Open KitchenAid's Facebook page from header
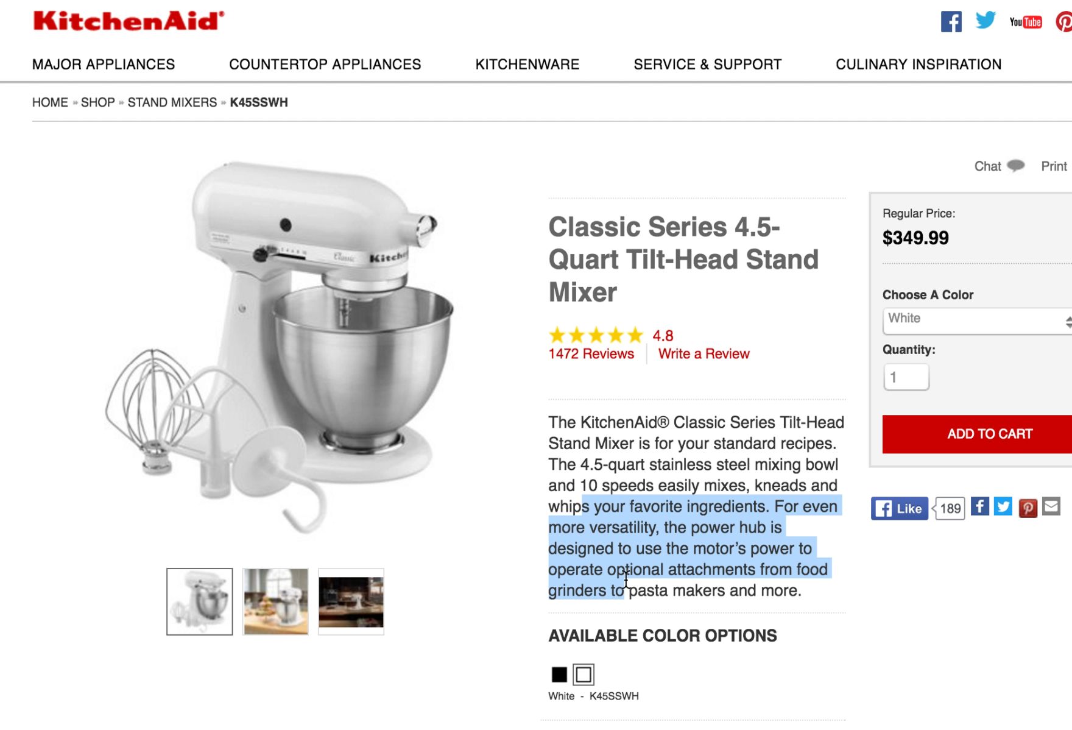The image size is (1072, 730). point(951,22)
